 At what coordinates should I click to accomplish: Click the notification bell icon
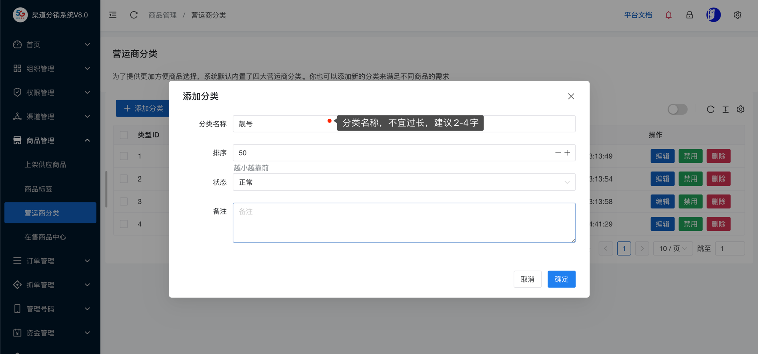pos(668,15)
